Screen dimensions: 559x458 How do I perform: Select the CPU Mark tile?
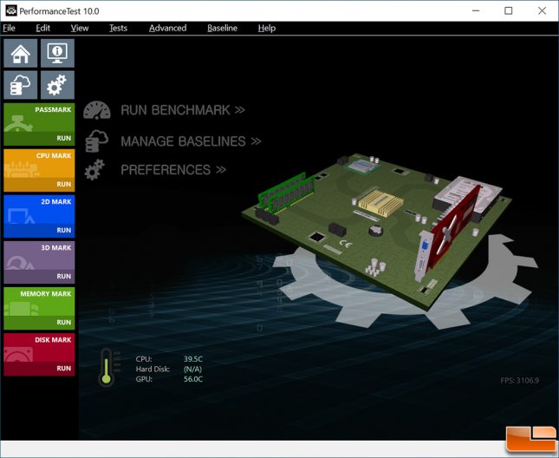click(39, 170)
